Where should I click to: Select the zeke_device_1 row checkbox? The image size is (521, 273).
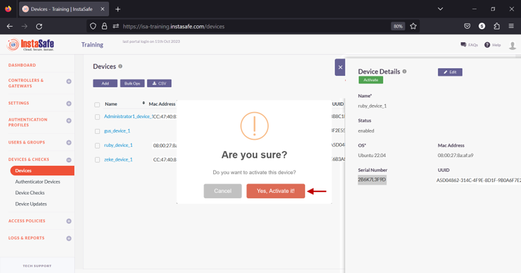[x=98, y=160]
